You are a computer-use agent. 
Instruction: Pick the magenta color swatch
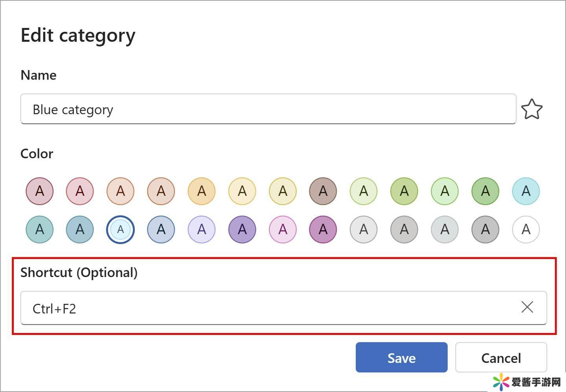323,229
